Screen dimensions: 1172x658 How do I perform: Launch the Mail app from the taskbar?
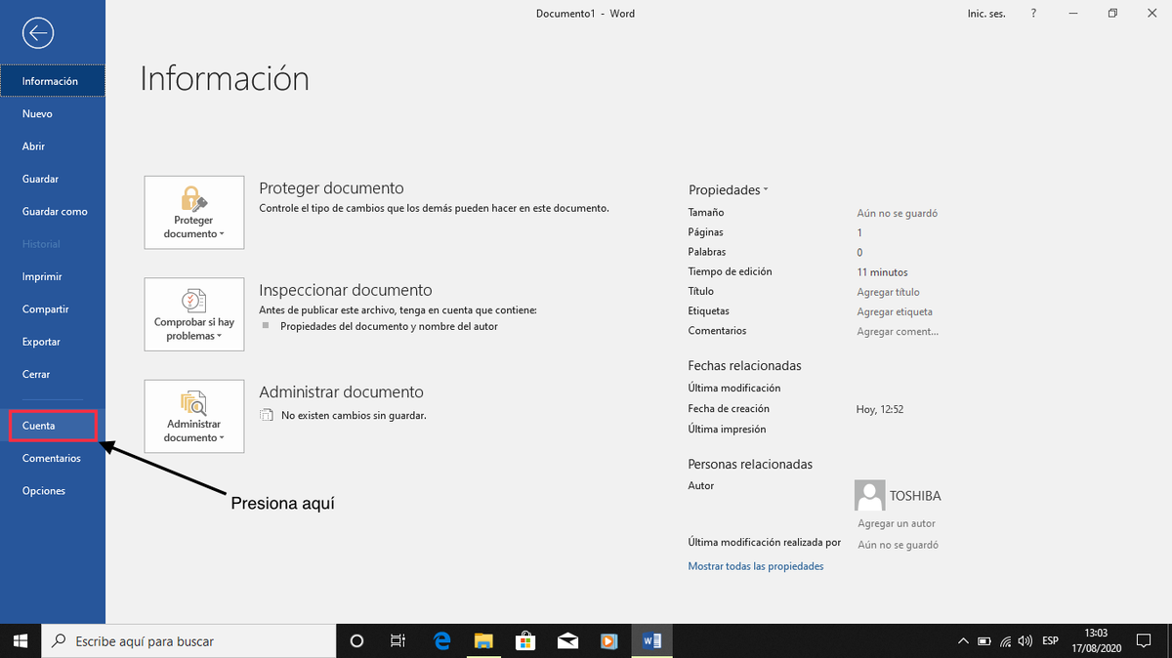567,640
